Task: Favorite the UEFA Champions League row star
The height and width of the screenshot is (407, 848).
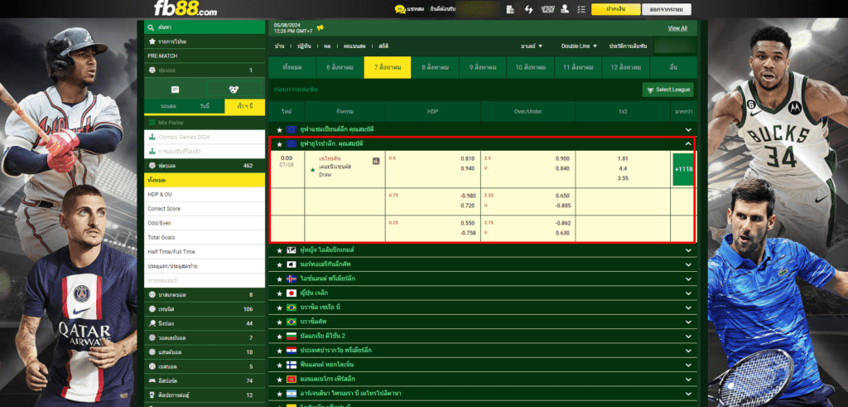Action: (x=280, y=130)
